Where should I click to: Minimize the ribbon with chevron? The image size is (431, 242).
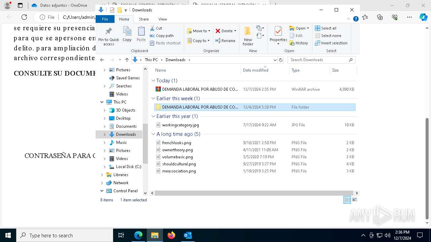click(349, 19)
